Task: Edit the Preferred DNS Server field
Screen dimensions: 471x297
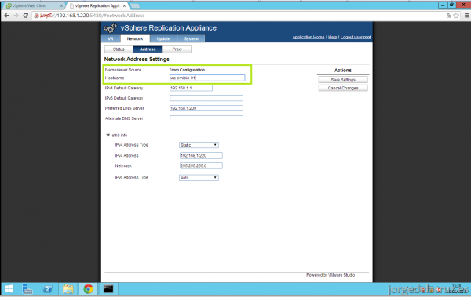Action: [206, 108]
